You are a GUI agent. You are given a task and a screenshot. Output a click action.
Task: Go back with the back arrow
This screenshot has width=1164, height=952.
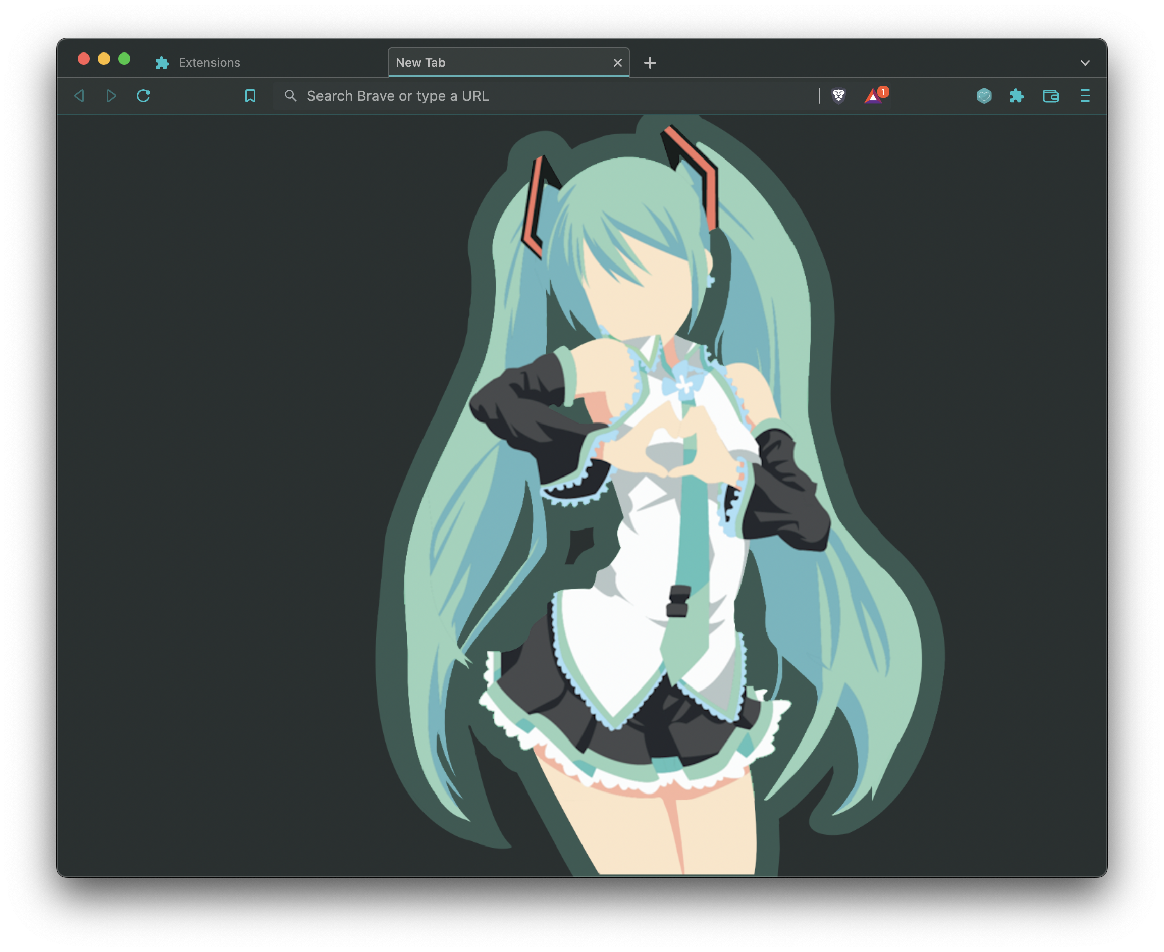click(x=79, y=96)
